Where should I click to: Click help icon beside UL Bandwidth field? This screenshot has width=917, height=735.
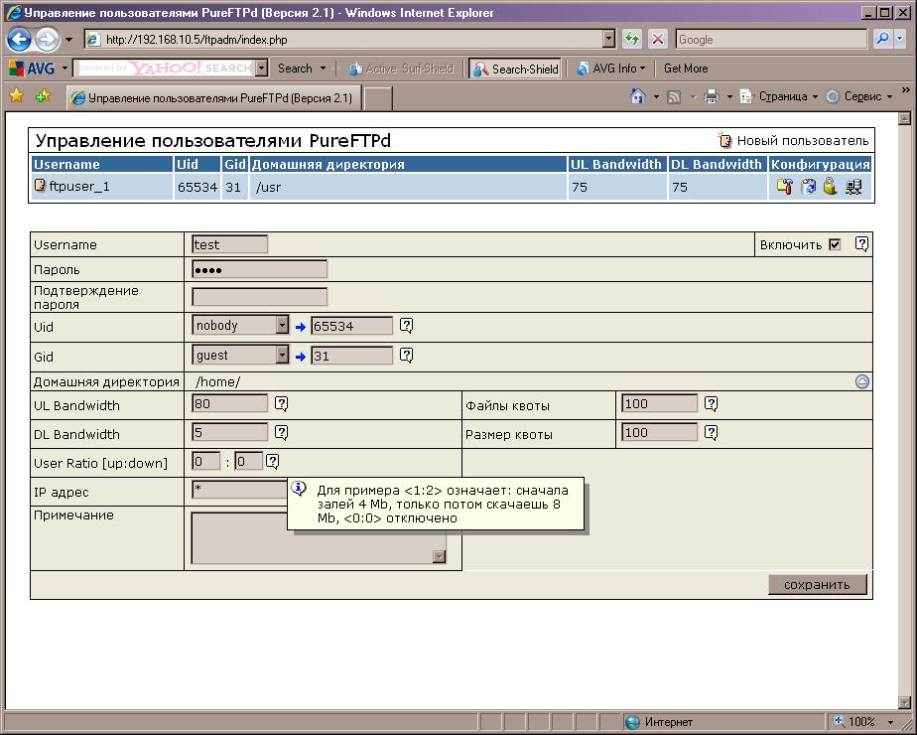(x=281, y=403)
